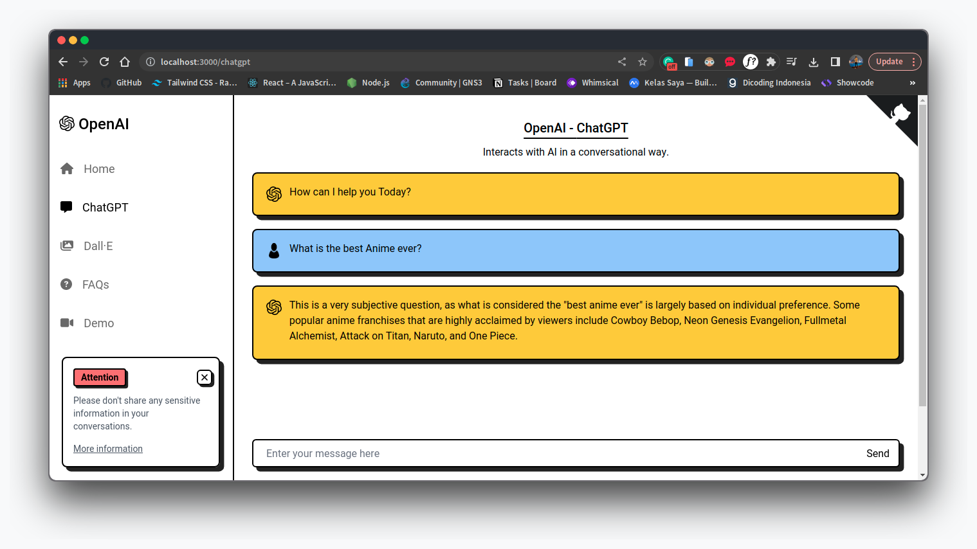Click the AI reply about subjective anime question
Viewport: 977px width, 549px height.
click(576, 323)
